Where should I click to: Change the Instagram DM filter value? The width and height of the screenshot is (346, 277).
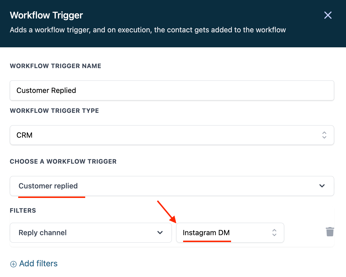[230, 233]
